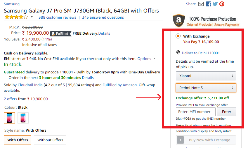
Task: Select the black colour phone swatch
Action: tap(9, 118)
